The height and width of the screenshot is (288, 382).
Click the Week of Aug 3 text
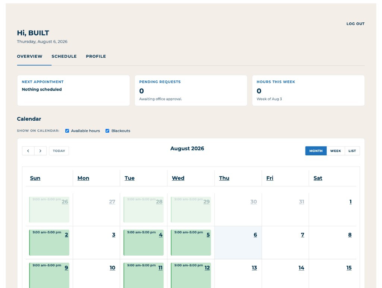tap(269, 99)
